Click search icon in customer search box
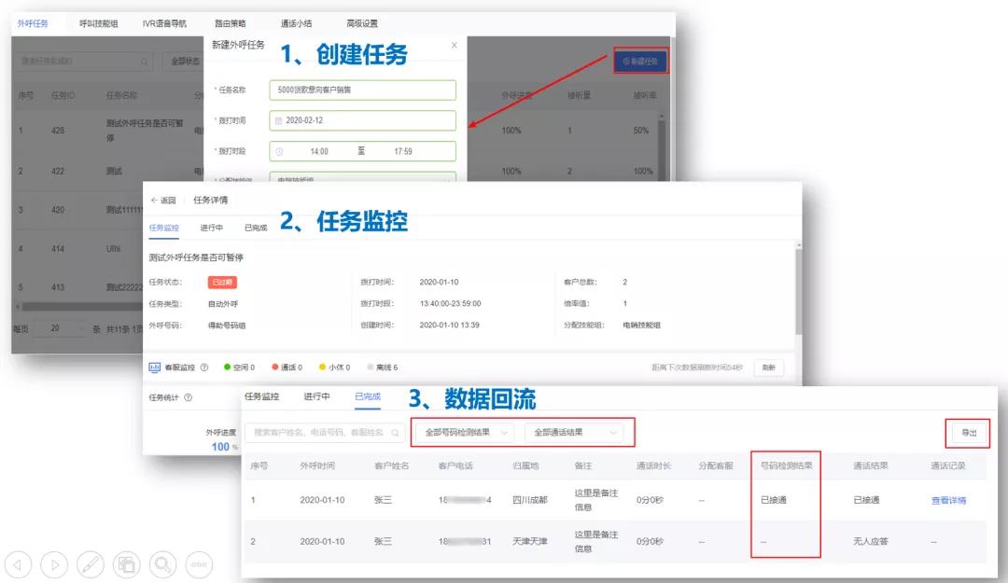The width and height of the screenshot is (1008, 583). click(x=396, y=433)
